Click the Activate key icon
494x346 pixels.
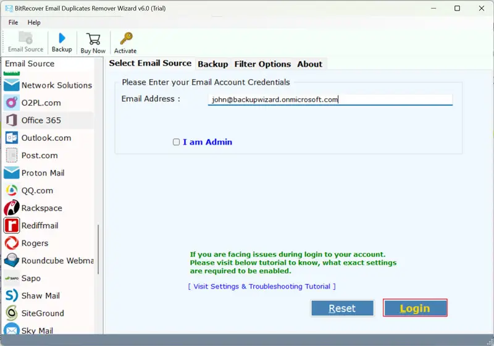pyautogui.click(x=125, y=42)
